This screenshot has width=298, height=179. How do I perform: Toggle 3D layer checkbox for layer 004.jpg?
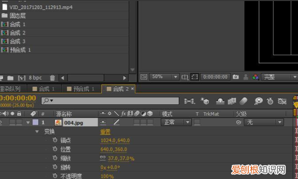(x=150, y=122)
